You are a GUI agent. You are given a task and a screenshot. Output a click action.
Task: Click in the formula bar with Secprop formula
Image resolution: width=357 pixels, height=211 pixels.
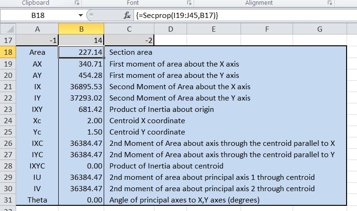coord(237,16)
